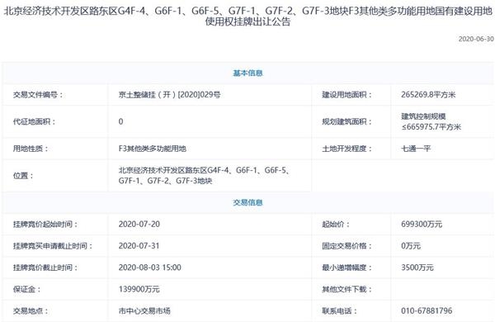
Task: Click the 最小递增幅度 label
Action: tap(347, 268)
